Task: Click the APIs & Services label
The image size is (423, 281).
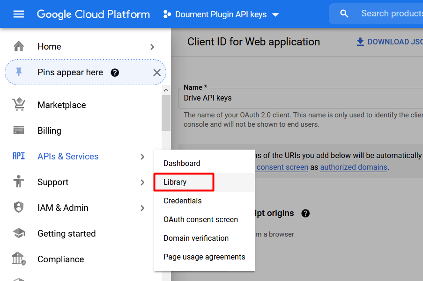Action: [68, 156]
